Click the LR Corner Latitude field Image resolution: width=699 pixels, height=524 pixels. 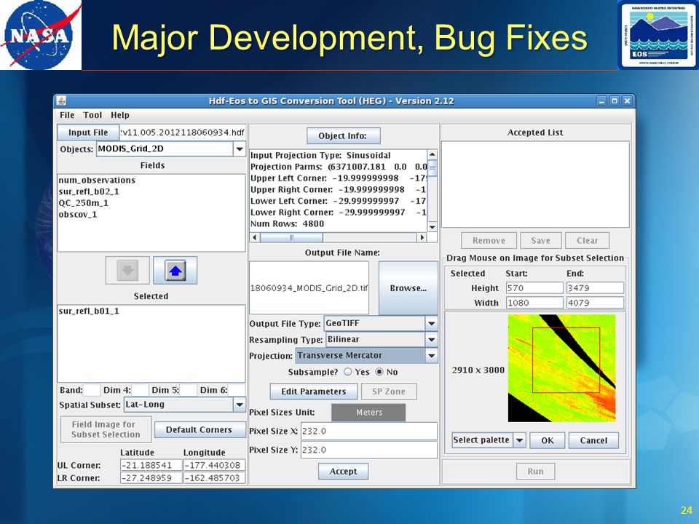[x=151, y=478]
